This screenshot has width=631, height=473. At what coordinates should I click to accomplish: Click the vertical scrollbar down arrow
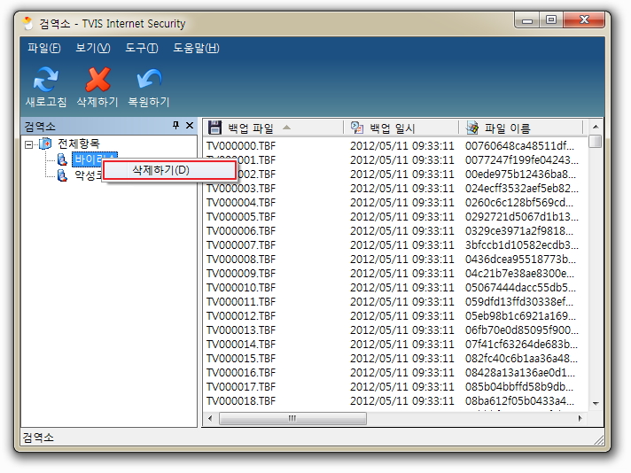pos(596,403)
